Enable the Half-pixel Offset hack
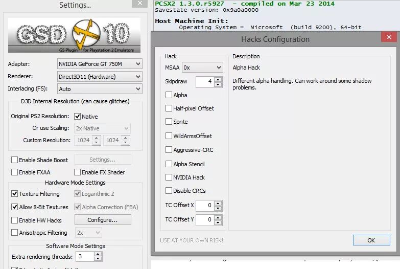 [169, 108]
